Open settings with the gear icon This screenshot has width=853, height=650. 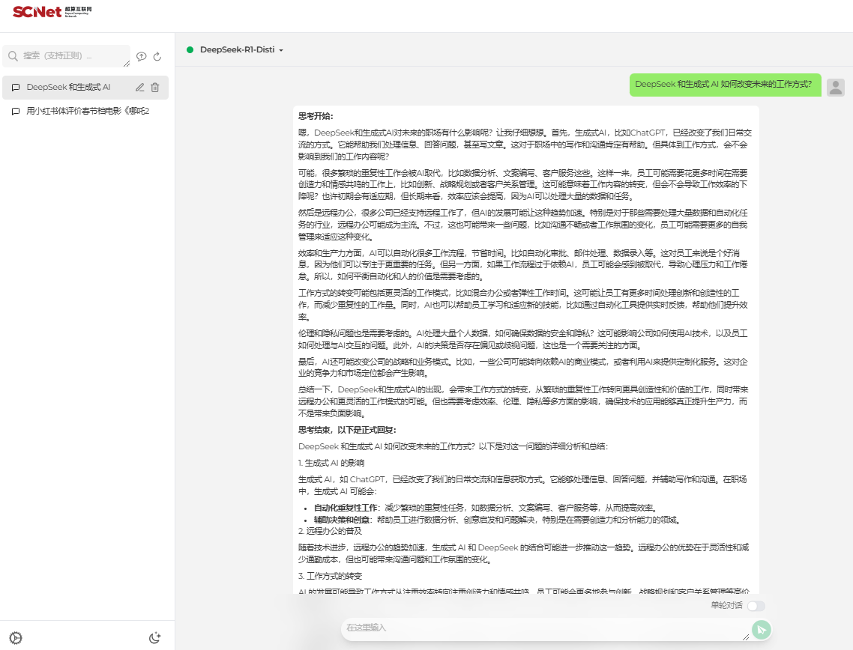pyautogui.click(x=16, y=638)
